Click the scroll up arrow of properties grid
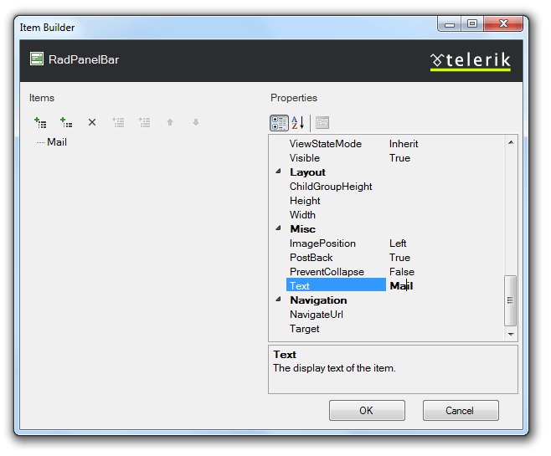Viewport: 551px width, 456px height. tap(511, 142)
